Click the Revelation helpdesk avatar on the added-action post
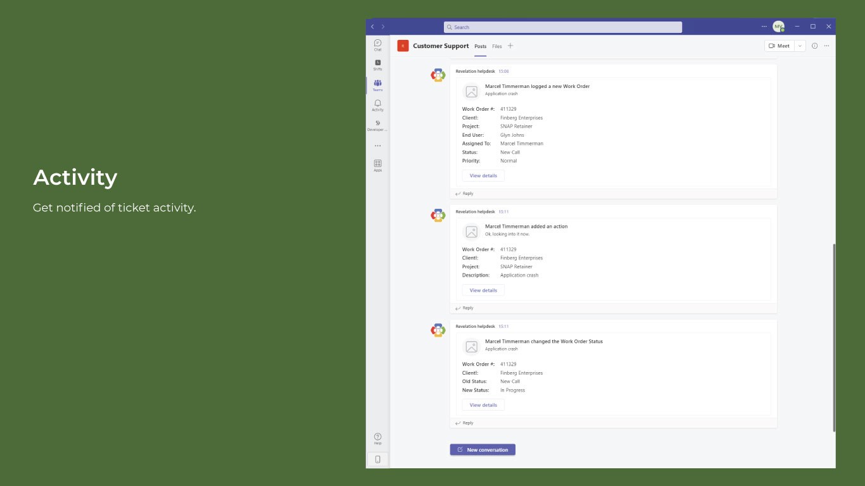This screenshot has height=486, width=865. [x=438, y=215]
